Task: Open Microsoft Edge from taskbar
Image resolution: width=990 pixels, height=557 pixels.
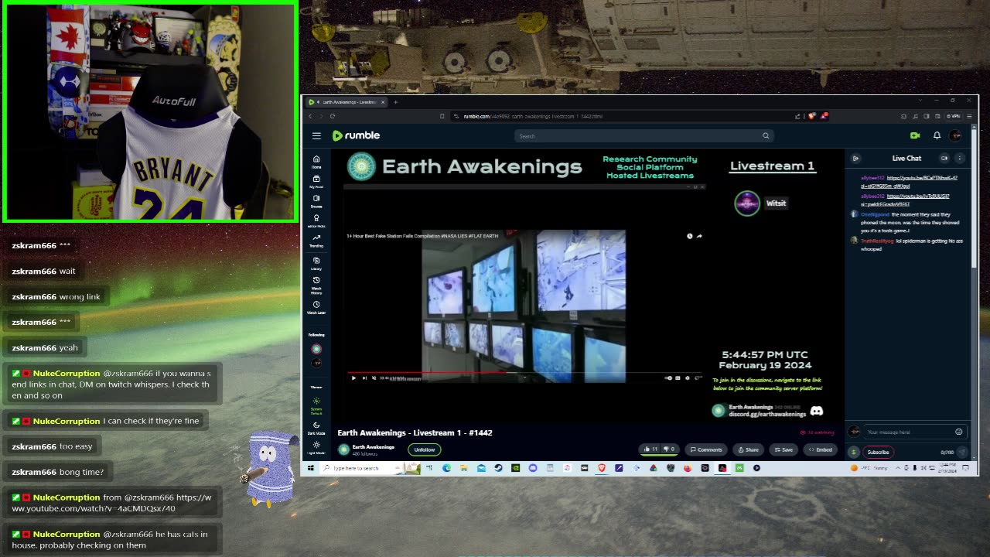Action: coord(446,468)
